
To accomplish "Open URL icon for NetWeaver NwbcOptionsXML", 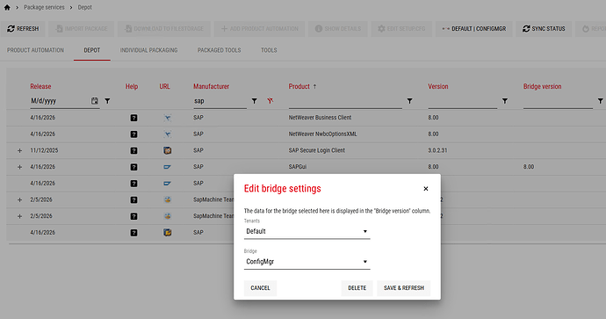I will pos(167,134).
